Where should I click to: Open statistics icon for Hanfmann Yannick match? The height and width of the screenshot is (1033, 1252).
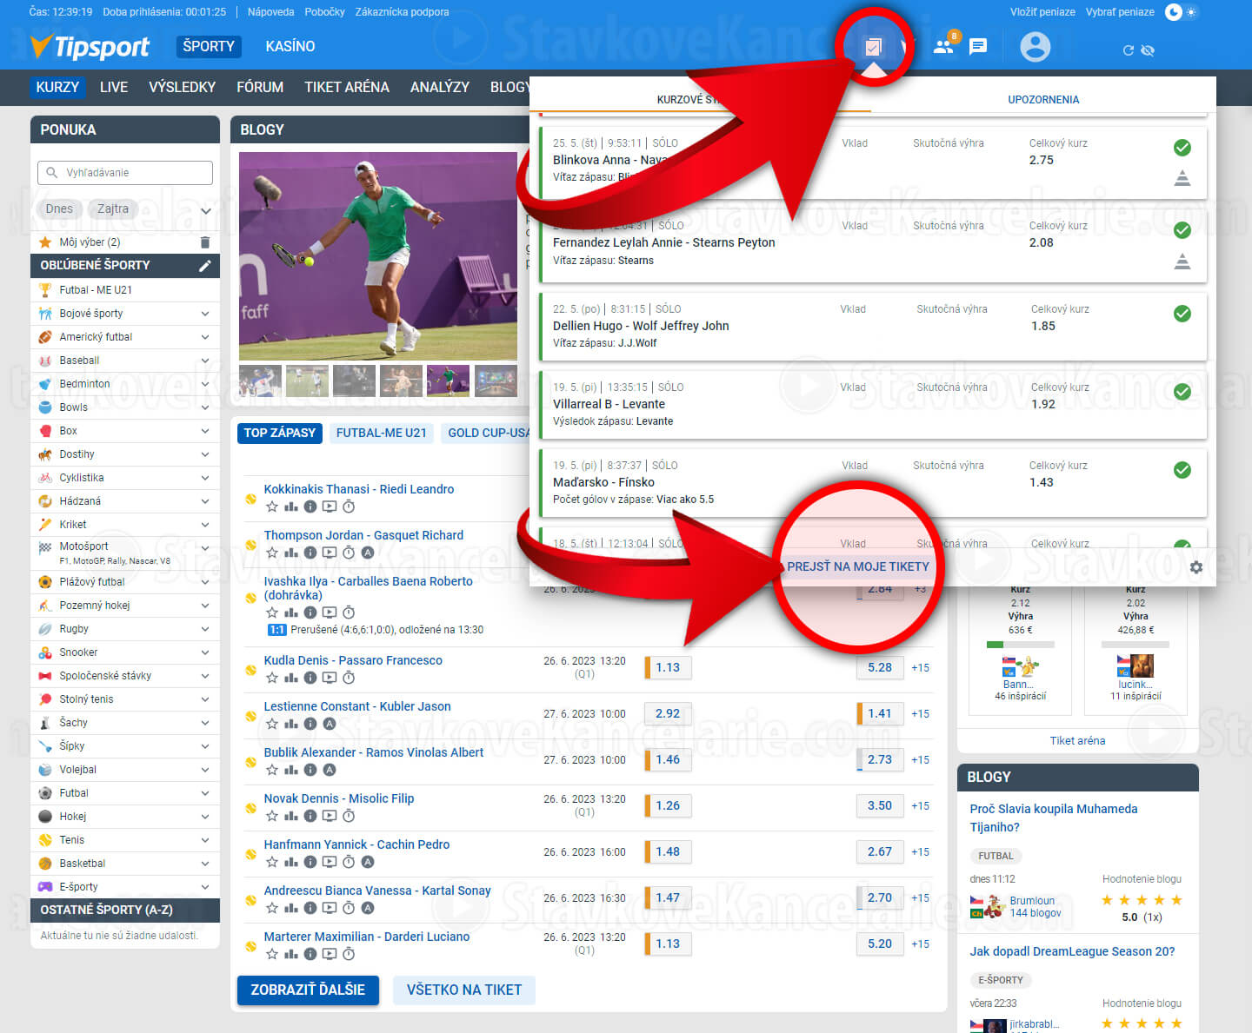pyautogui.click(x=291, y=862)
